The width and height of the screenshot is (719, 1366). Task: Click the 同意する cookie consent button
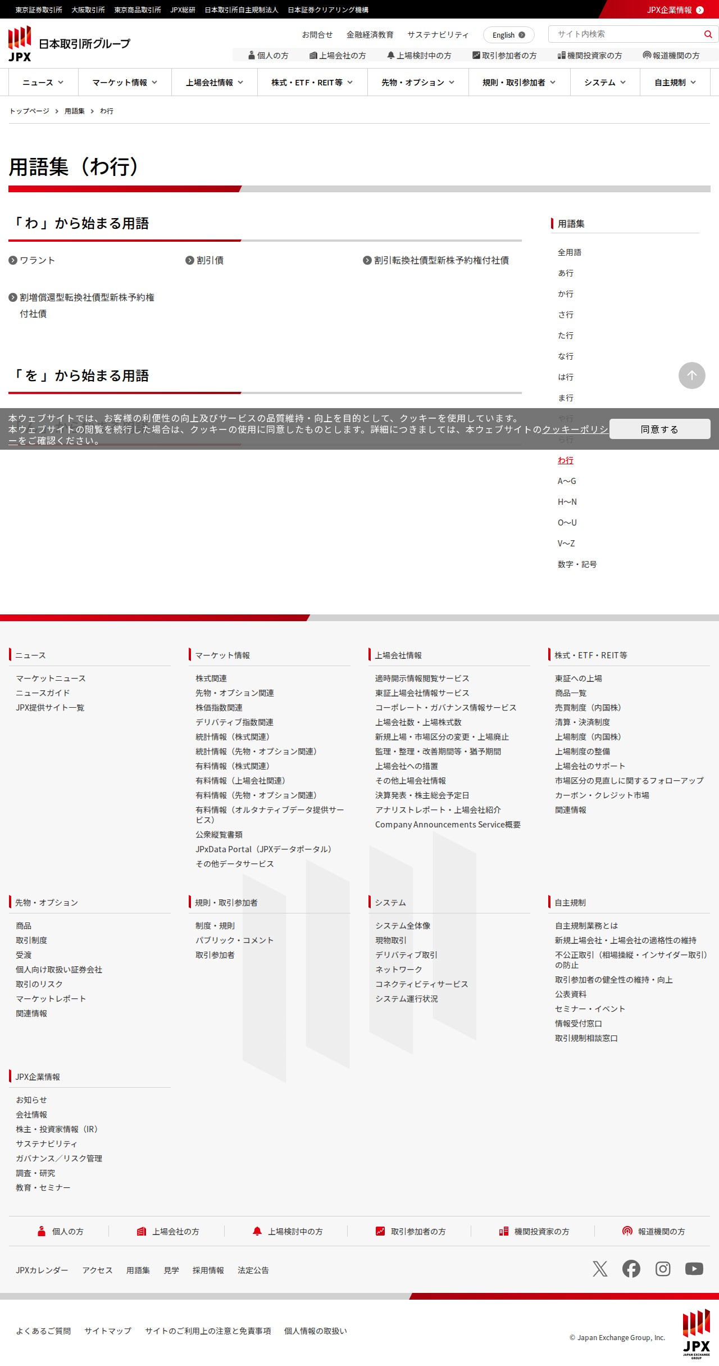tap(660, 429)
